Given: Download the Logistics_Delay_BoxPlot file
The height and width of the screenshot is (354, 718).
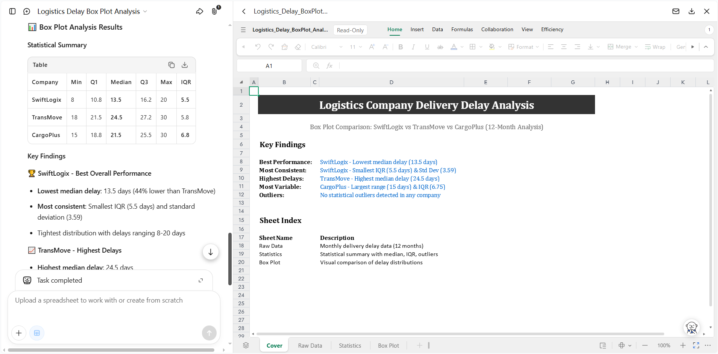Looking at the screenshot, I should coord(692,11).
